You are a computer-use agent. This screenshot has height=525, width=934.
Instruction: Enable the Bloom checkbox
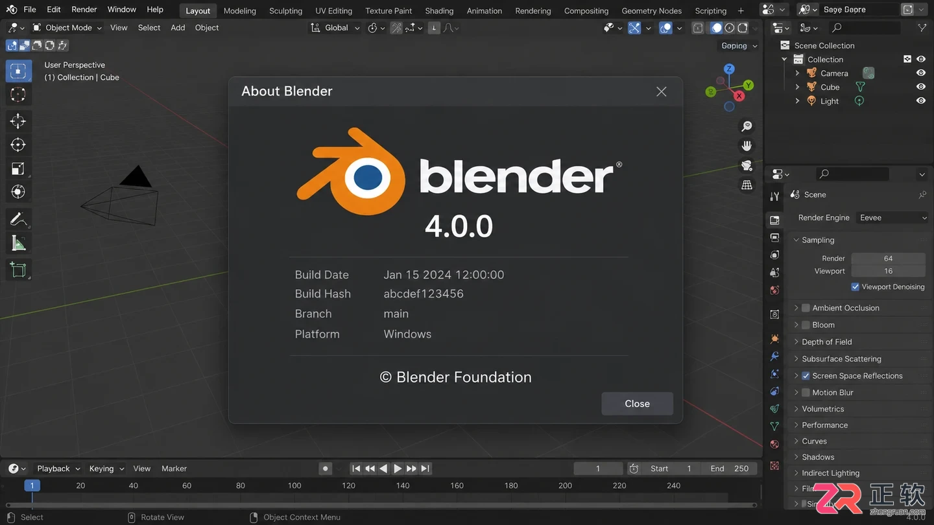(806, 325)
